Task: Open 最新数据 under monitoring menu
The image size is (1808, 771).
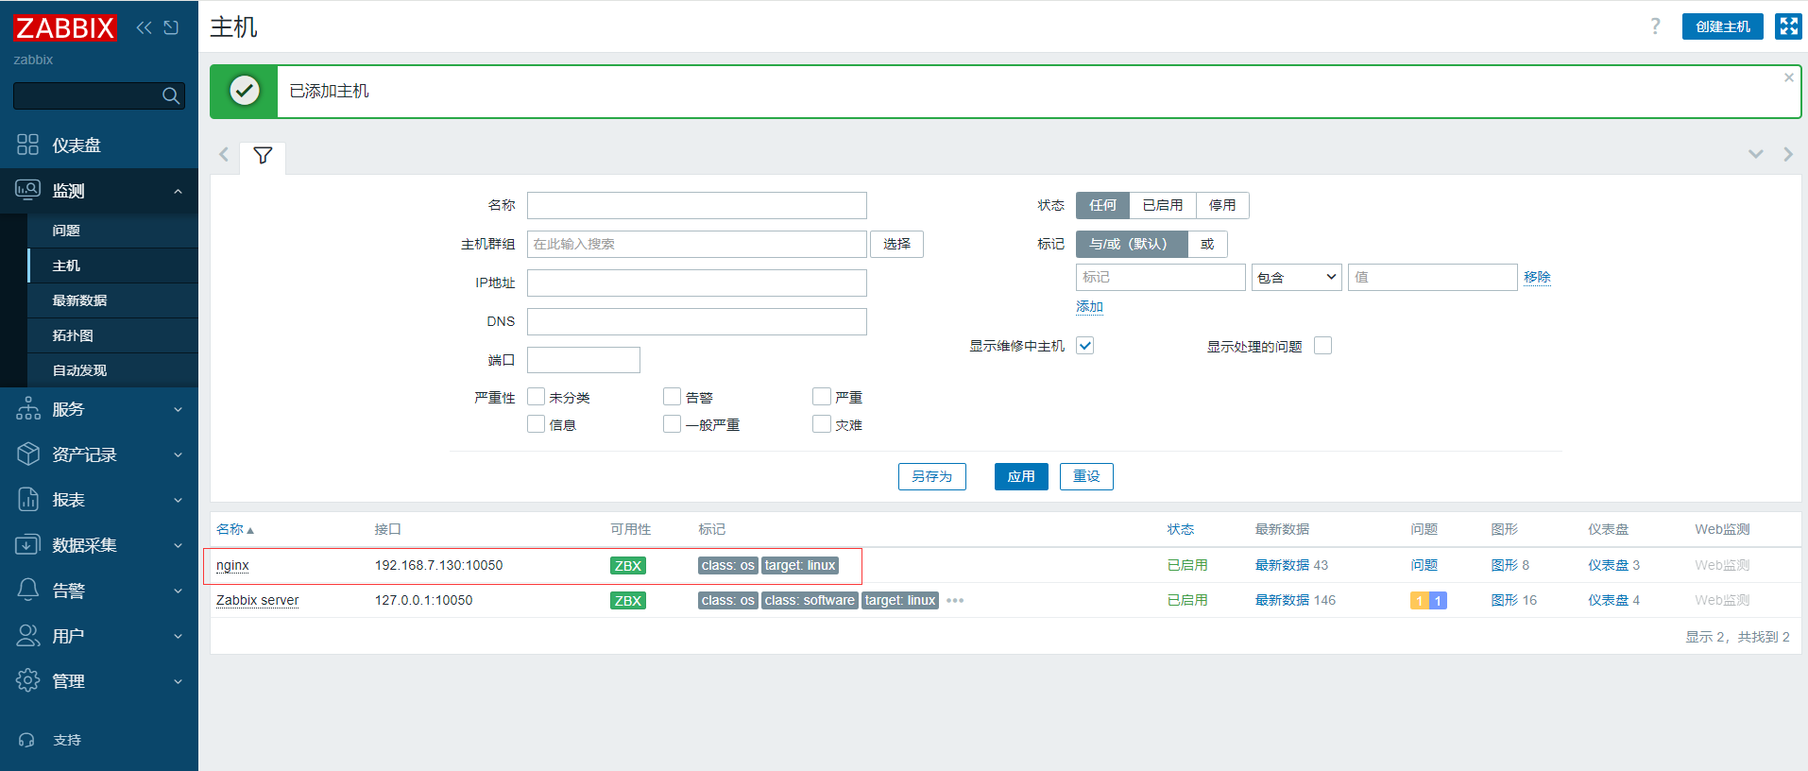Action: pos(113,300)
